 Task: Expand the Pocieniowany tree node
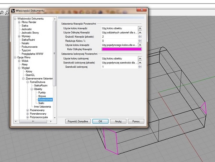point(27,110)
